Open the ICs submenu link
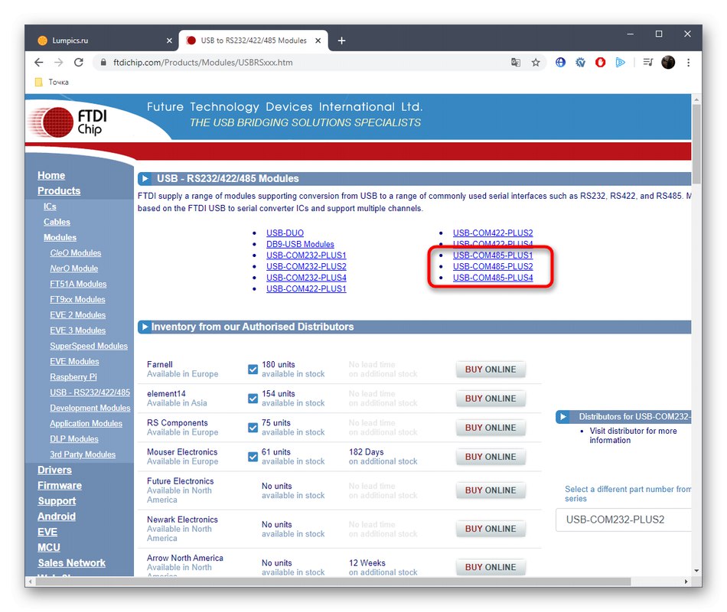This screenshot has width=727, height=612. click(x=50, y=207)
